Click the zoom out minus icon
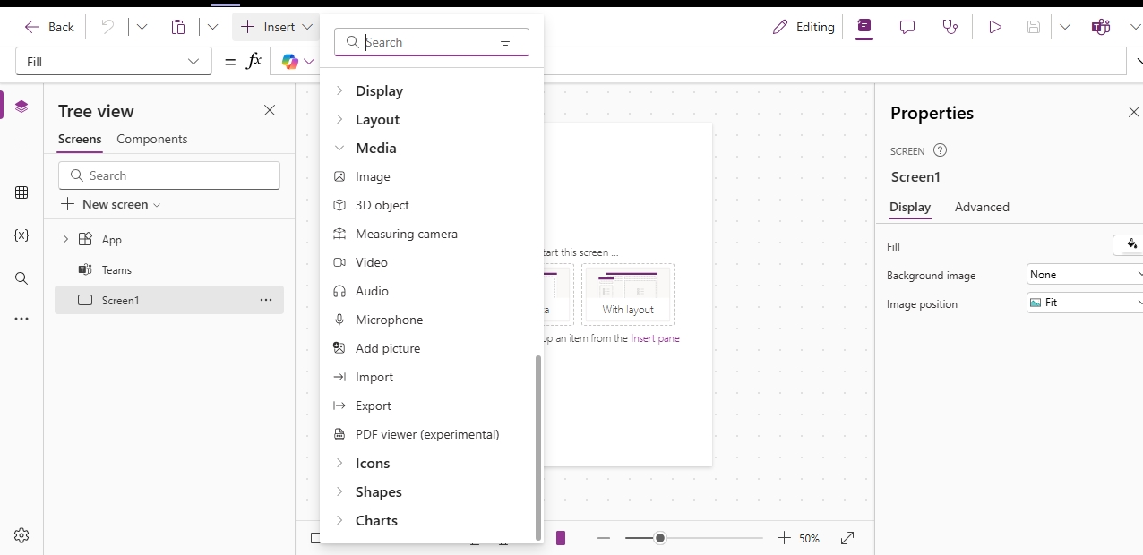 click(604, 538)
